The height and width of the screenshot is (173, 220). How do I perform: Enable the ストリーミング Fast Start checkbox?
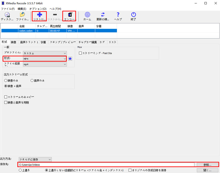pos(80,53)
